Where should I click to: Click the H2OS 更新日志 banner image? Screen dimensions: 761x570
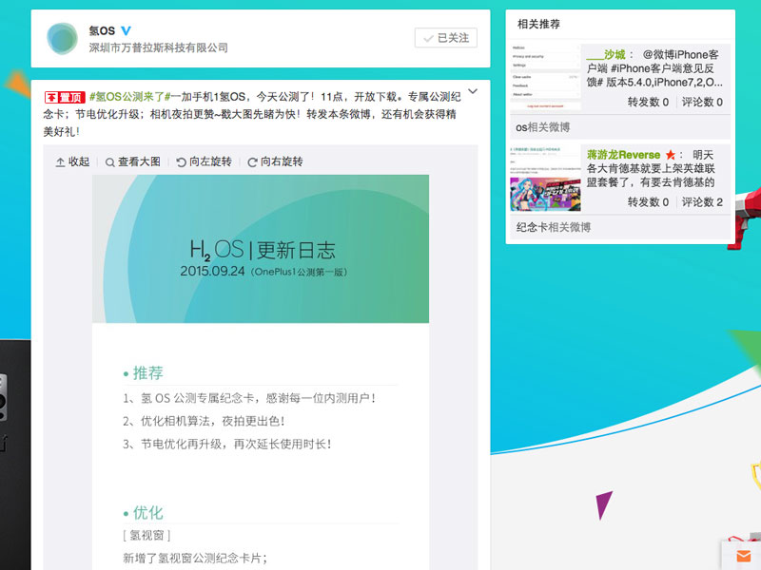261,249
